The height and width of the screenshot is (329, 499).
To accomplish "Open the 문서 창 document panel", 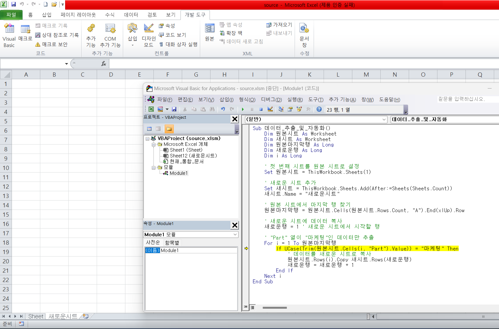I will 304,35.
